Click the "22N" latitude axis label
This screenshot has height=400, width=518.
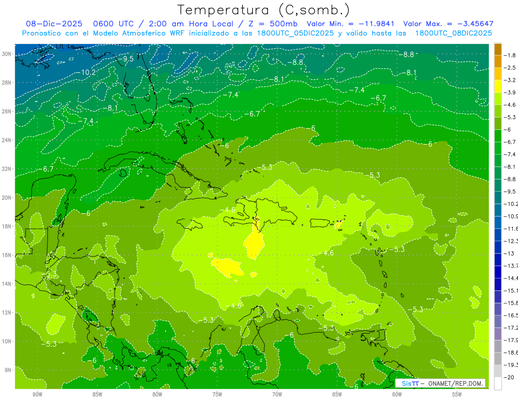tap(7, 169)
